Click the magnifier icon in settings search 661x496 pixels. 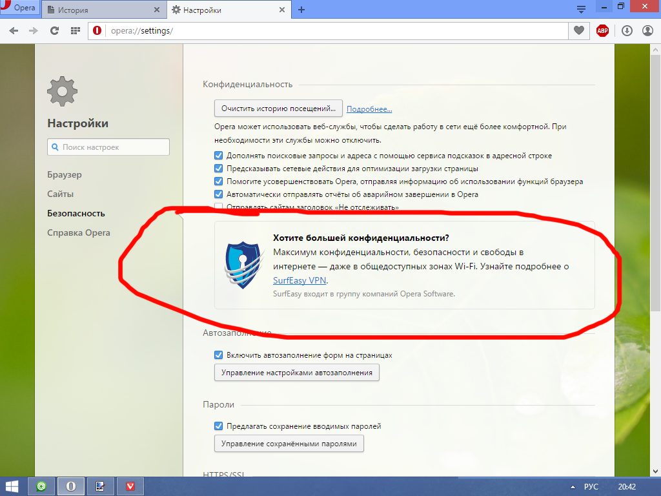55,147
